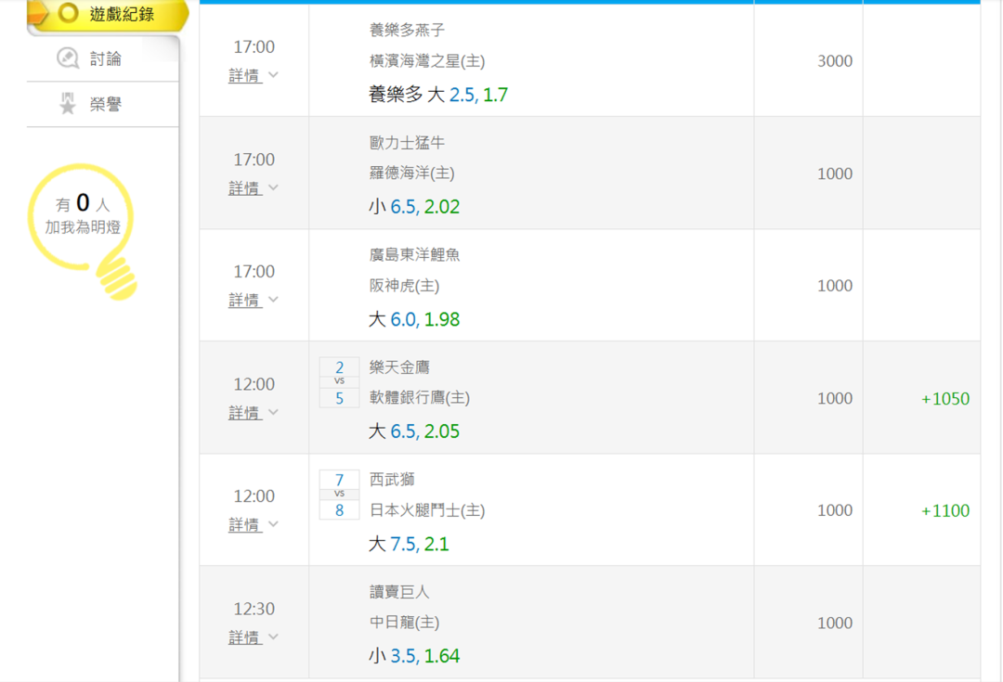Expand details chevron for 讀賣巨人 game
This screenshot has width=1003, height=682.
tap(273, 637)
